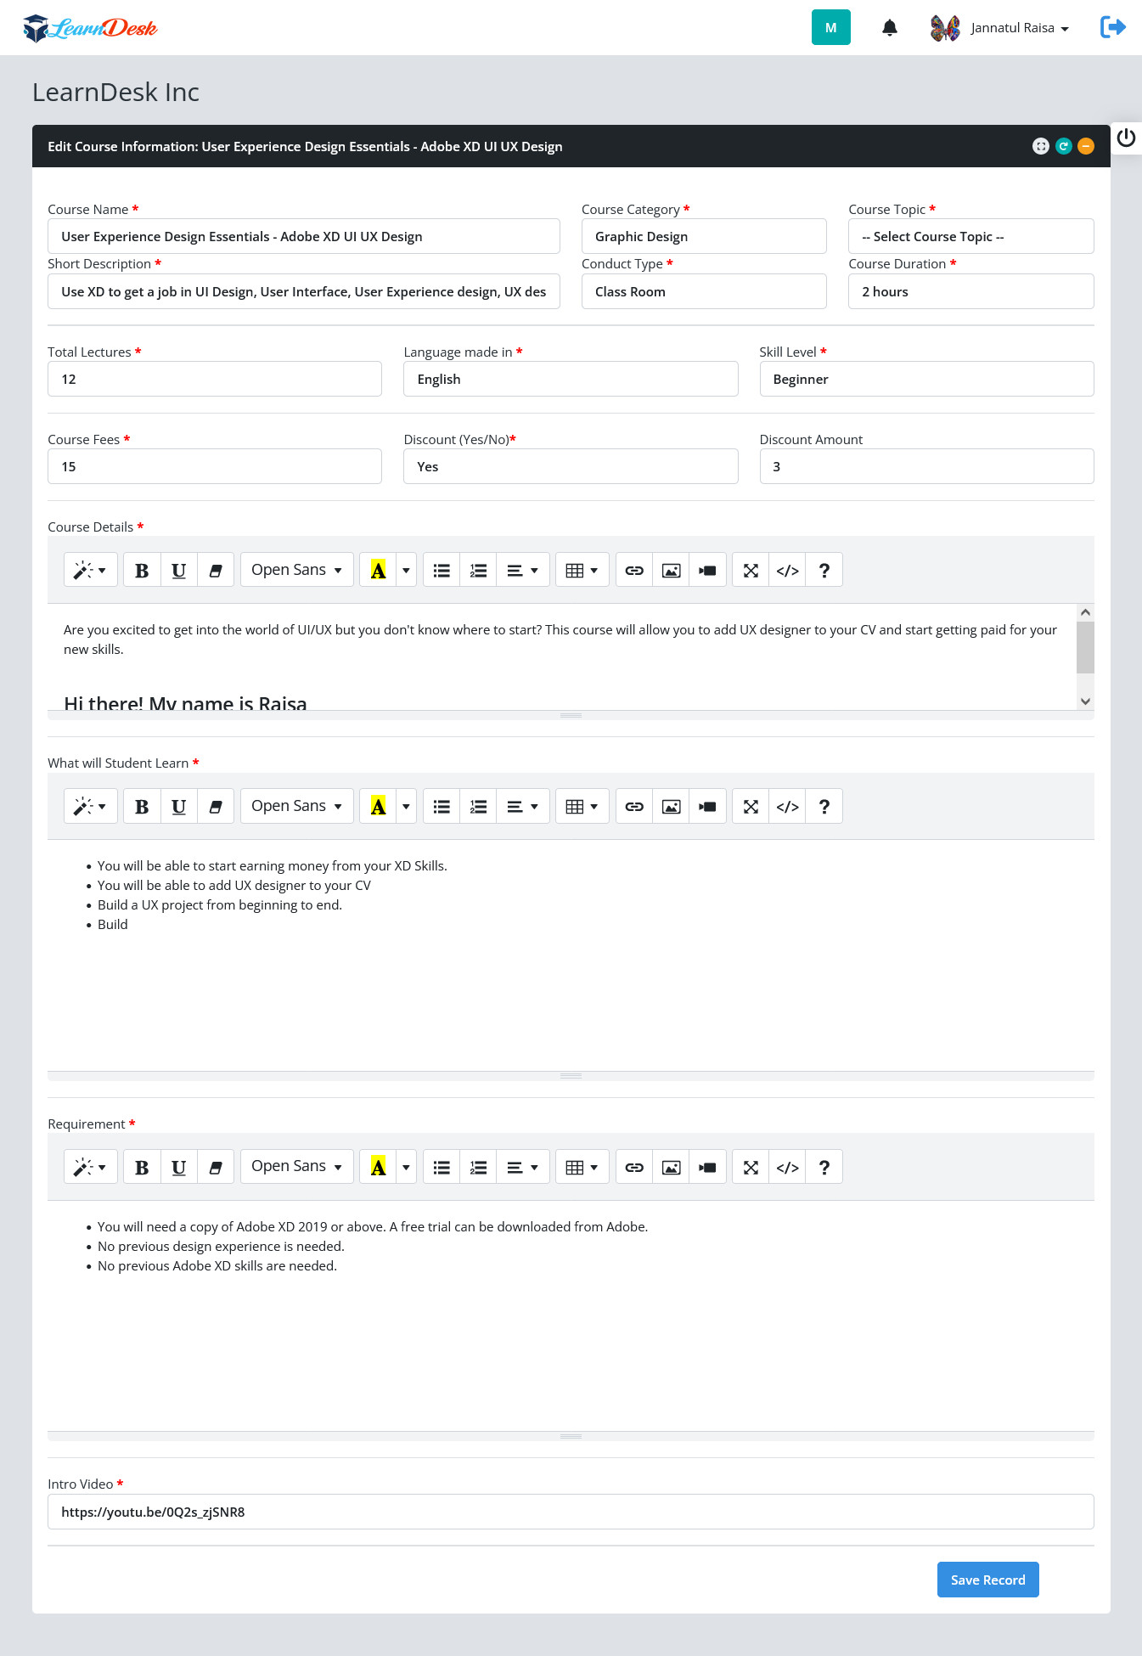Open the Skill Level dropdown
The width and height of the screenshot is (1142, 1656).
coord(927,379)
